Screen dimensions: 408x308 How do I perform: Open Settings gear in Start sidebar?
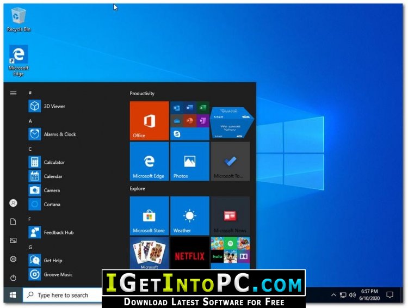tap(13, 259)
